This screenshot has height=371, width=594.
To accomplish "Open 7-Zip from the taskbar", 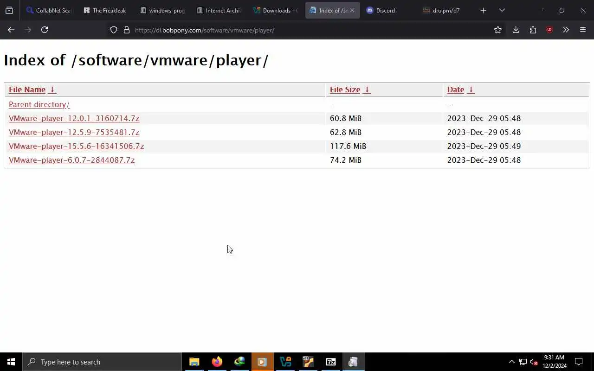I will click(330, 362).
